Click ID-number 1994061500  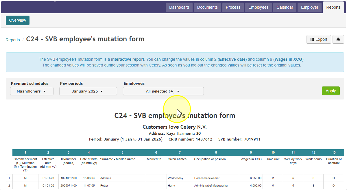pyautogui.click(x=69, y=178)
